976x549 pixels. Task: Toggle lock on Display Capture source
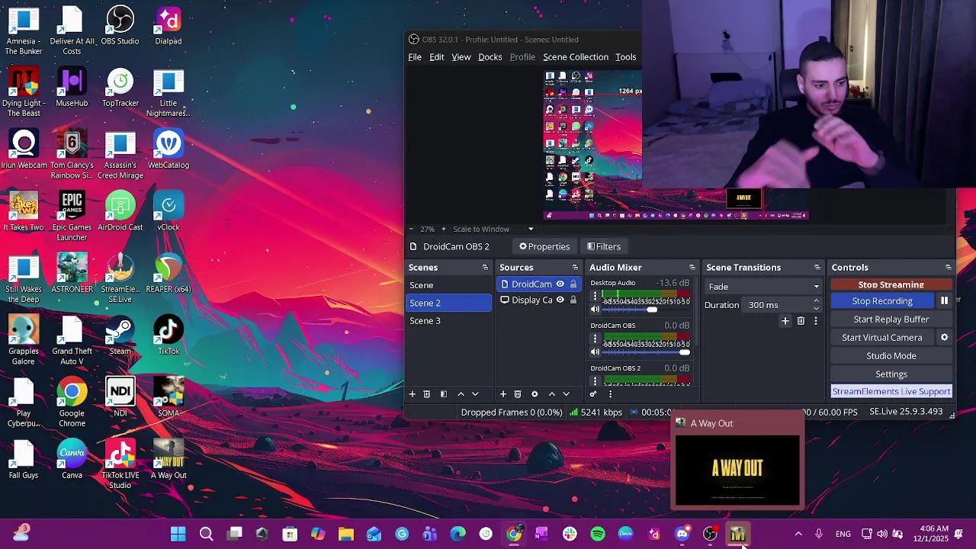[x=573, y=300]
